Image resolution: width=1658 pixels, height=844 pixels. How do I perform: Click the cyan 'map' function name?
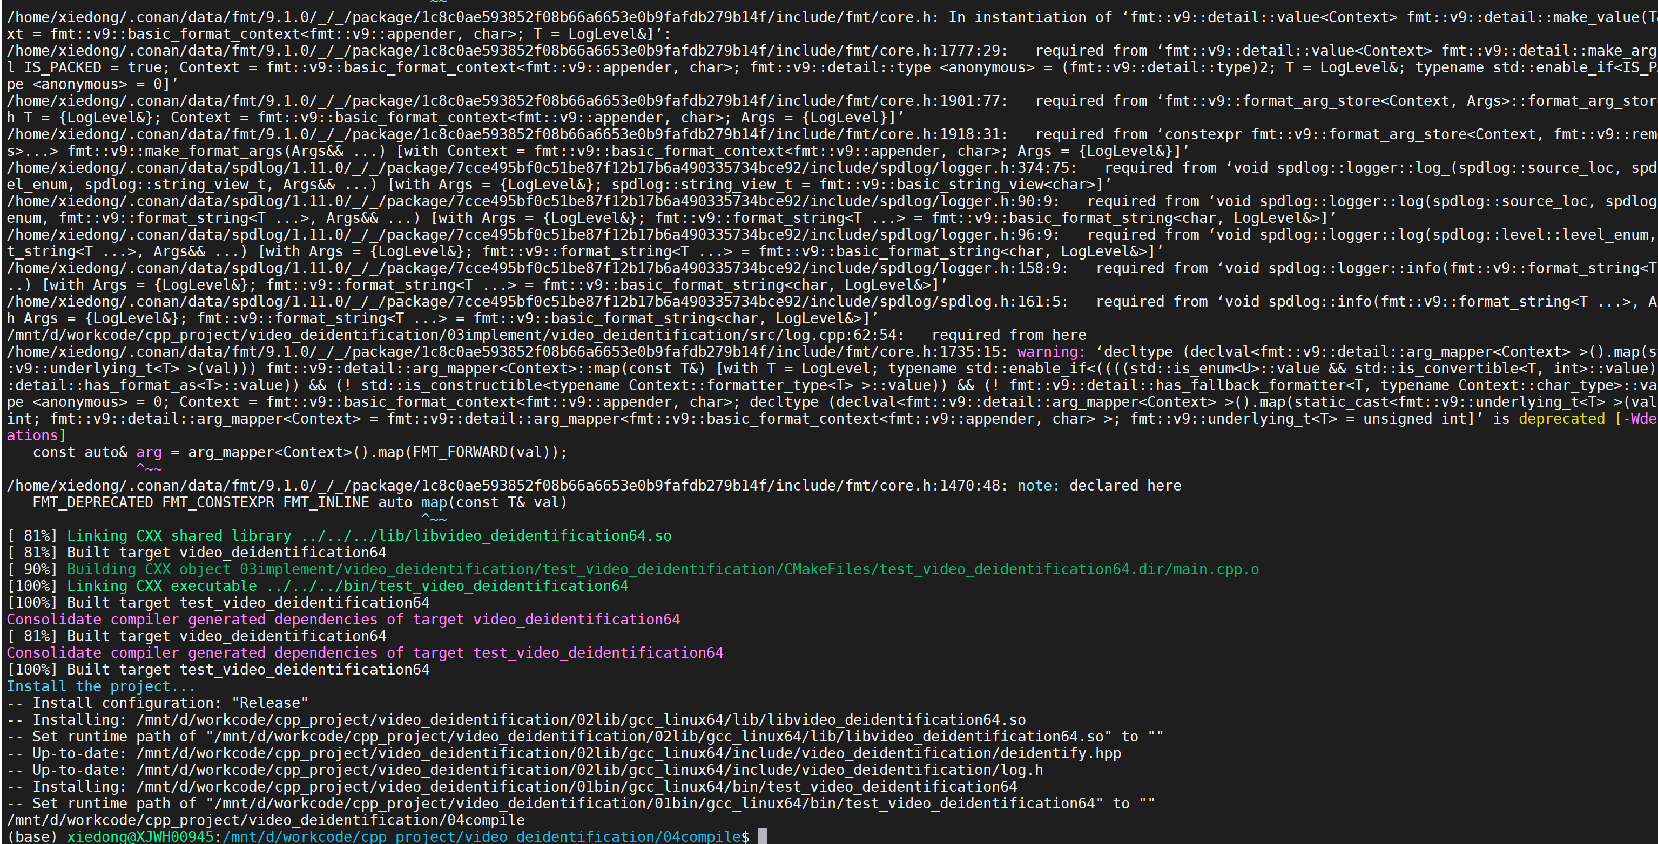pyautogui.click(x=434, y=502)
